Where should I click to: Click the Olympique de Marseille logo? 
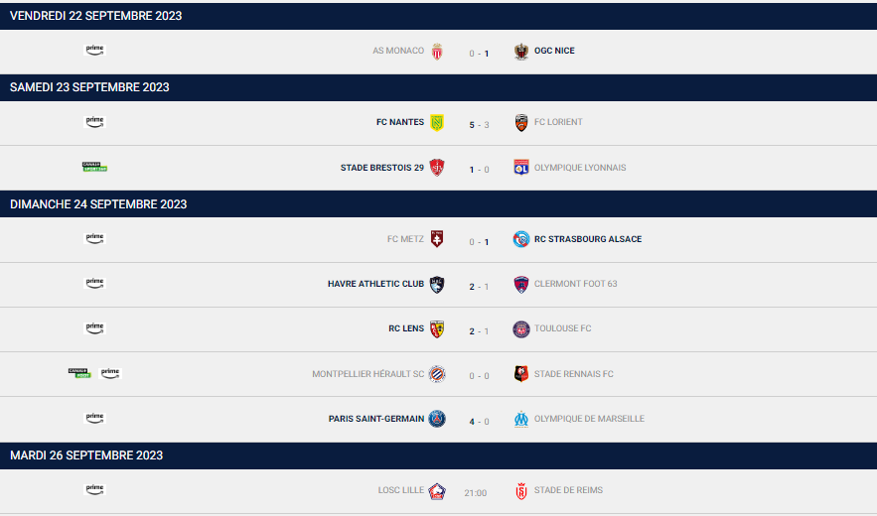[521, 419]
